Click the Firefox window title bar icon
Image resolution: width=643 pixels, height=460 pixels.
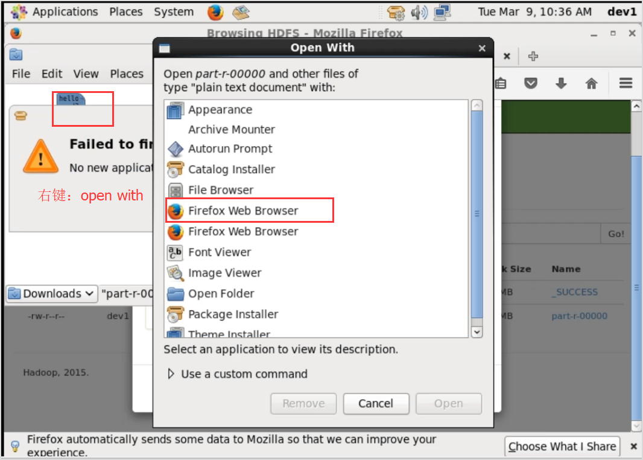16,33
